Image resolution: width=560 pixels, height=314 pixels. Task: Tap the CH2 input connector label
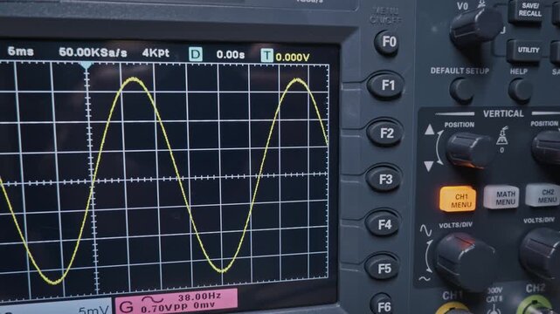coord(536,289)
